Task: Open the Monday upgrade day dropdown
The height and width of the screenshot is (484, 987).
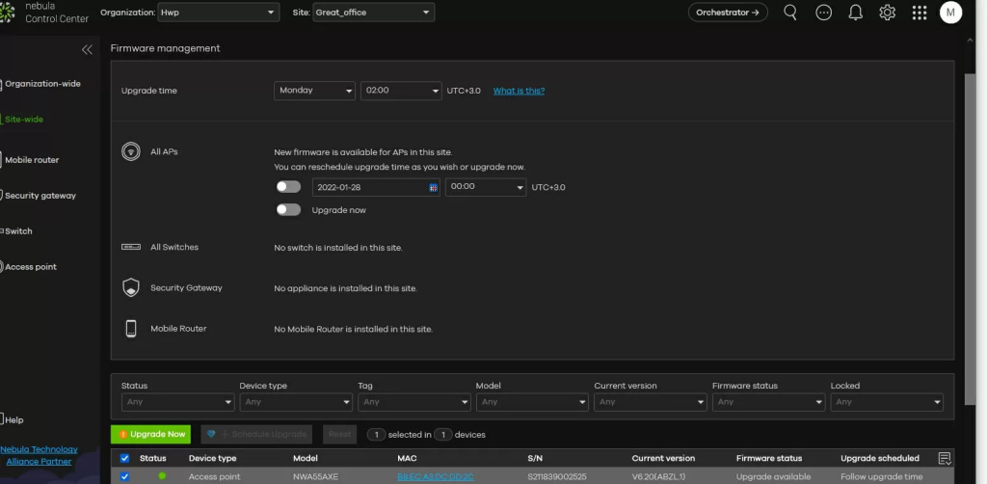Action: 315,91
